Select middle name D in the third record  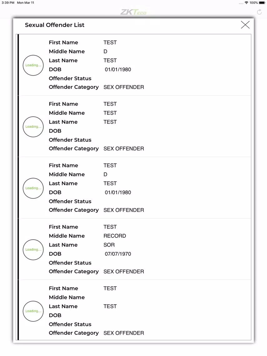pyautogui.click(x=105, y=174)
